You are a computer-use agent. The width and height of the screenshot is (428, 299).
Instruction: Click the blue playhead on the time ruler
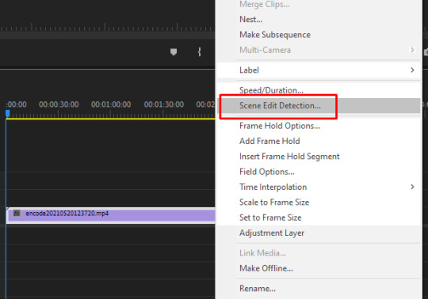pos(8,114)
